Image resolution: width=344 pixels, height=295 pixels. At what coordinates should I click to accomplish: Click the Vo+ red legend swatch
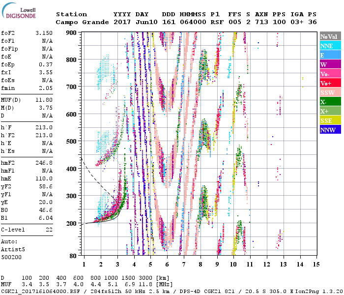point(330,83)
